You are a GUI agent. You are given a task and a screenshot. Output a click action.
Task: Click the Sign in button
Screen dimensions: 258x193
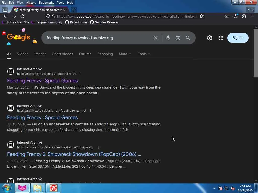[238, 38]
